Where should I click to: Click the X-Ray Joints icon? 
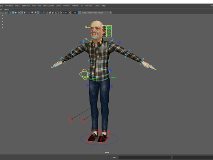coord(56,12)
